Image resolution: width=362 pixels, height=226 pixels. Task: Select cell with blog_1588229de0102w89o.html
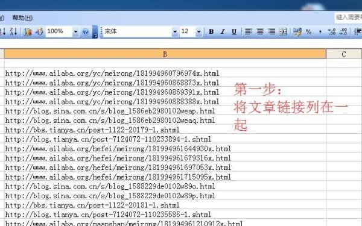tap(165, 186)
